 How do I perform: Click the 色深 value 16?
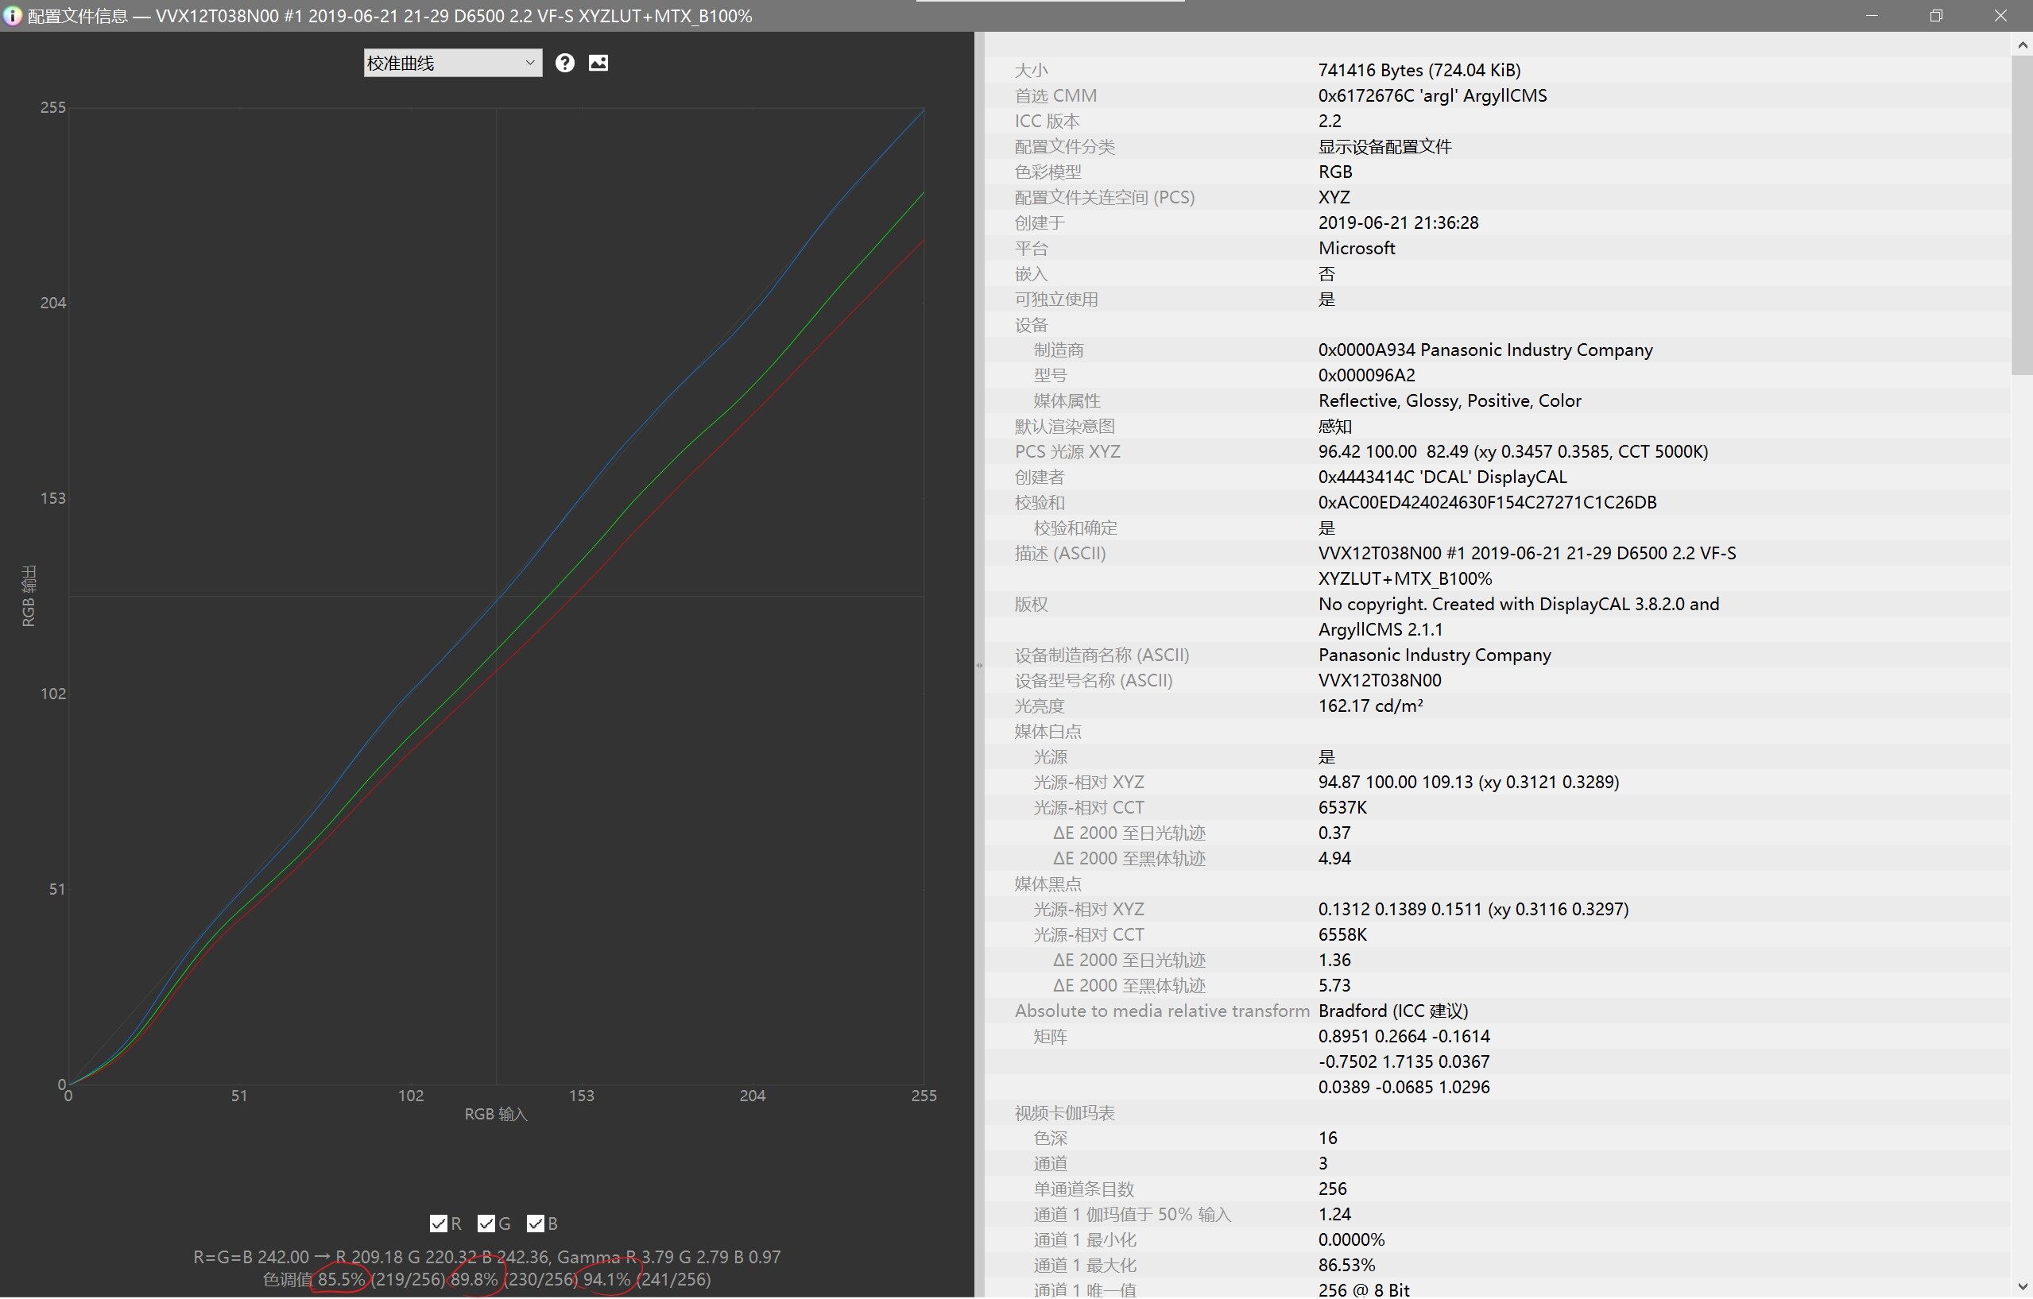point(1328,1139)
